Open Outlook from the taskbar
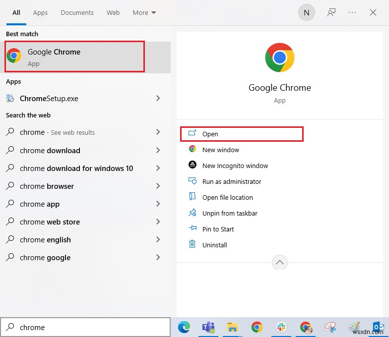Screen dimensions: 389x337 [378, 327]
